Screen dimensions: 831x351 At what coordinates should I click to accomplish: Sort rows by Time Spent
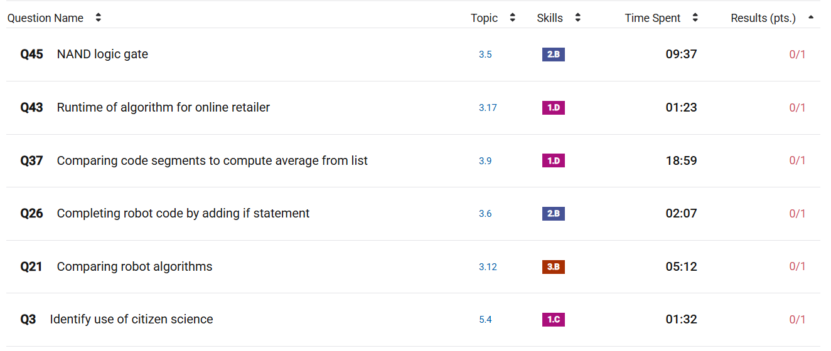click(695, 18)
